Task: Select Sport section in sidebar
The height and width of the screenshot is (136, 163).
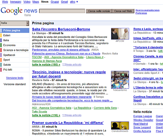Action: pyautogui.click(x=15, y=60)
